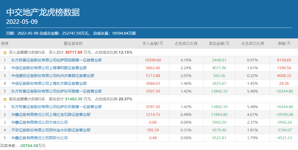Click the 净额/万 column header
Image resolution: width=298 pixels, height=150 pixels.
pyautogui.click(x=284, y=43)
